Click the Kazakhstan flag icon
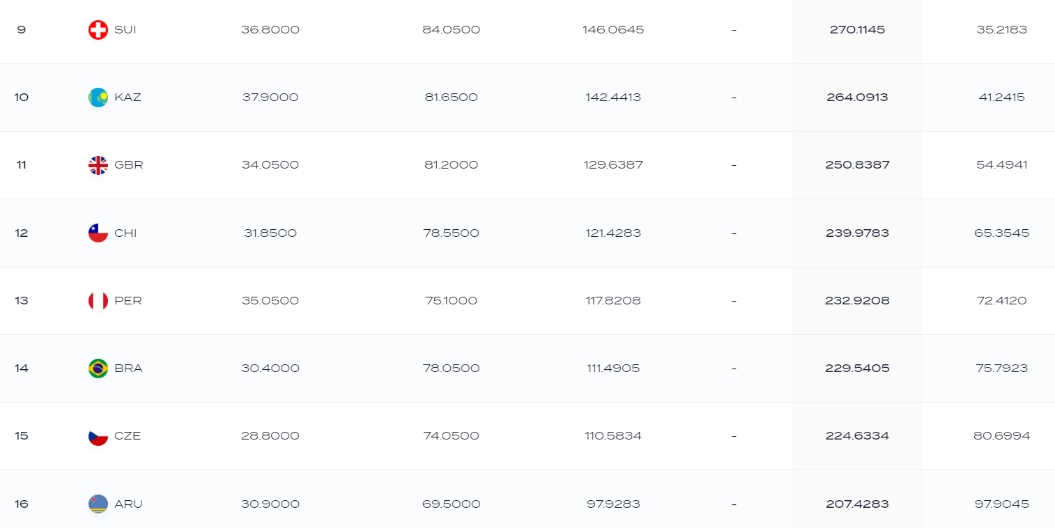The width and height of the screenshot is (1055, 528). tap(98, 98)
